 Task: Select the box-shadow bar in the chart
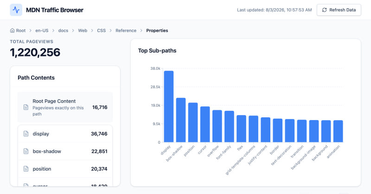[x=181, y=120]
